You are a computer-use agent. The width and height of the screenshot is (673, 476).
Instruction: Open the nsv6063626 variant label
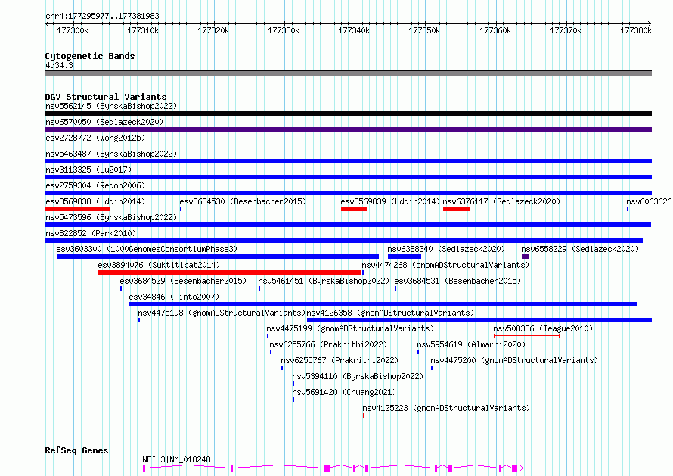649,201
